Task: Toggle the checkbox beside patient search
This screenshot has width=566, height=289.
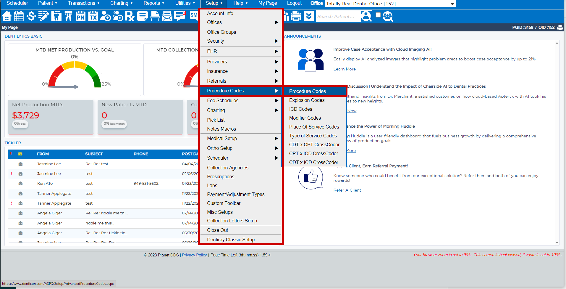Action: (378, 15)
